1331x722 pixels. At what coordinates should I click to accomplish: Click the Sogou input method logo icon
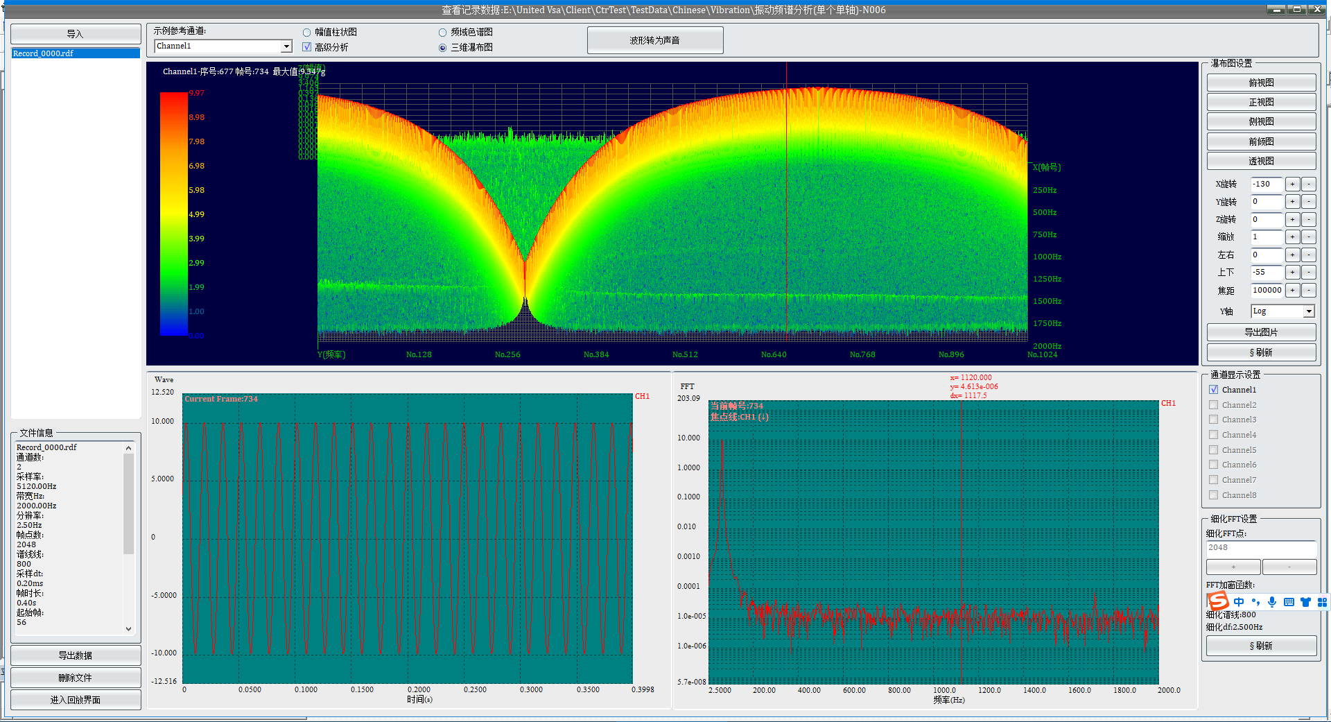coord(1218,601)
